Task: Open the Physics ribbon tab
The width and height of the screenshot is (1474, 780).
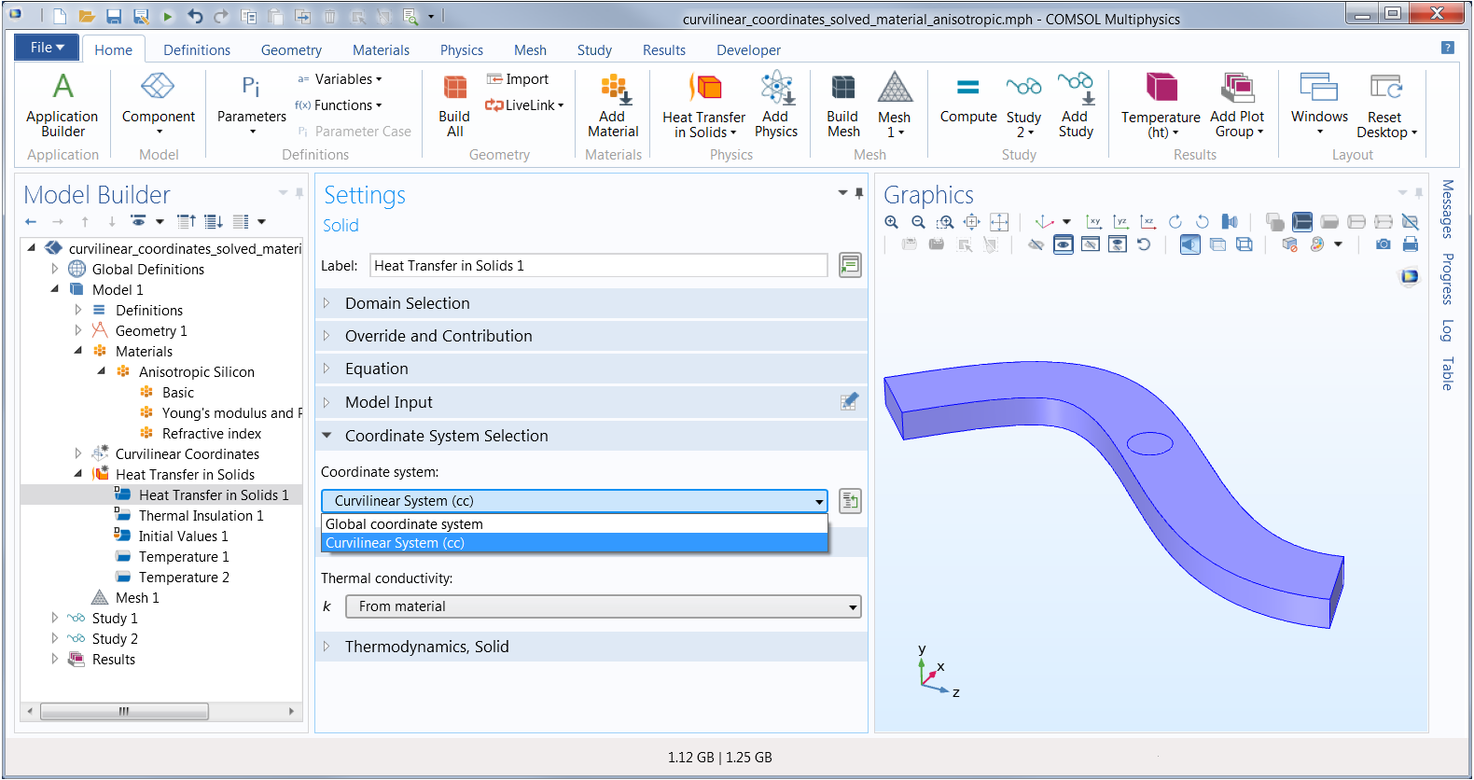Action: point(462,50)
